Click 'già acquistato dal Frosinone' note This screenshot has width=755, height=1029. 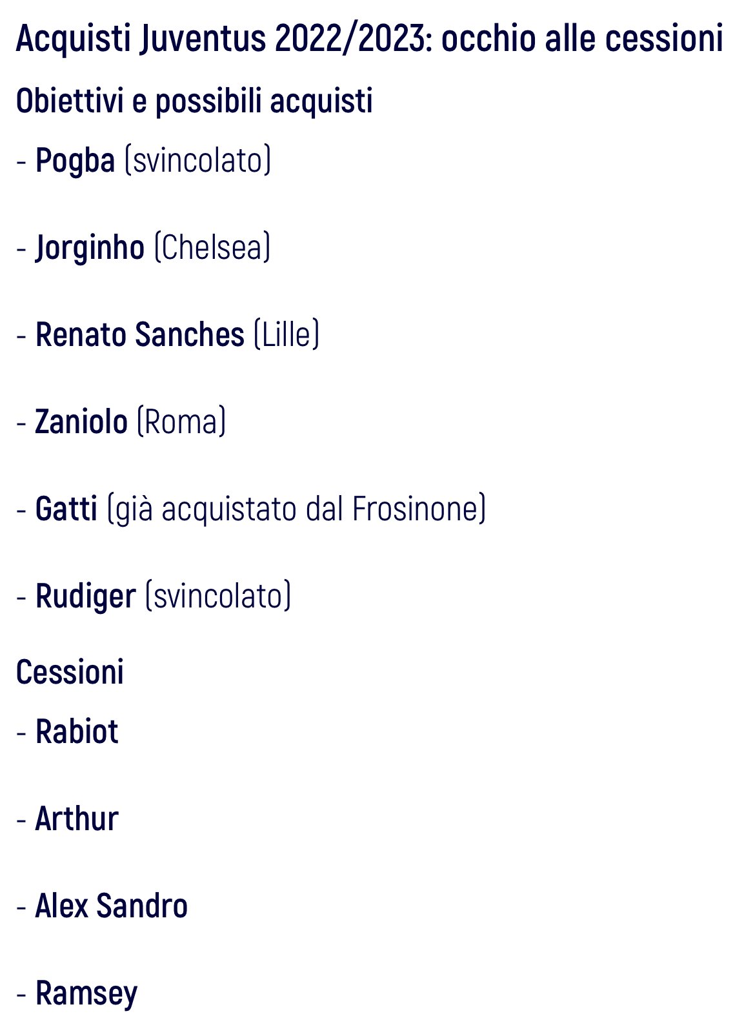pyautogui.click(x=296, y=509)
